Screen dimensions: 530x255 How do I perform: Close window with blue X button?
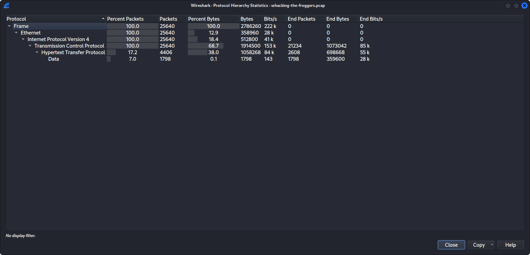pyautogui.click(x=524, y=6)
